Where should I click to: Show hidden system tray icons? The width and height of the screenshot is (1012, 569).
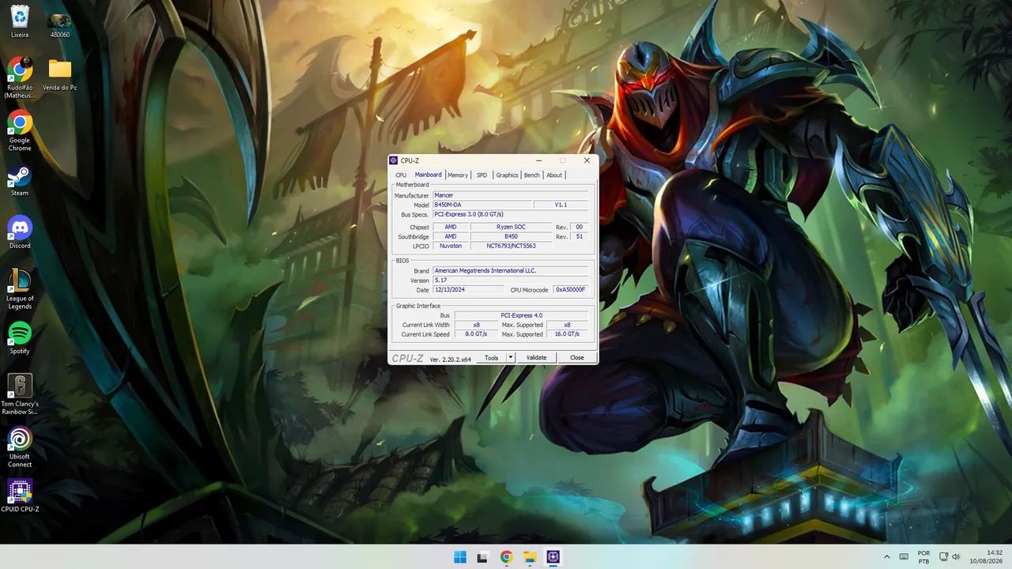886,557
